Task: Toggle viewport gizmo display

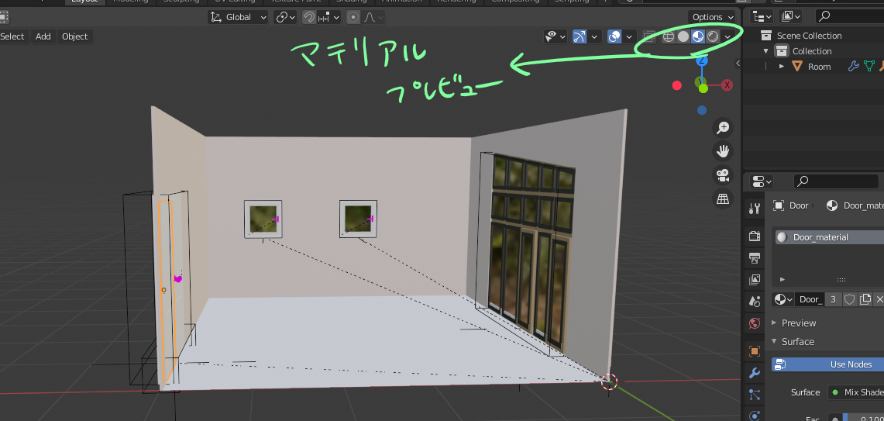Action: [x=580, y=36]
